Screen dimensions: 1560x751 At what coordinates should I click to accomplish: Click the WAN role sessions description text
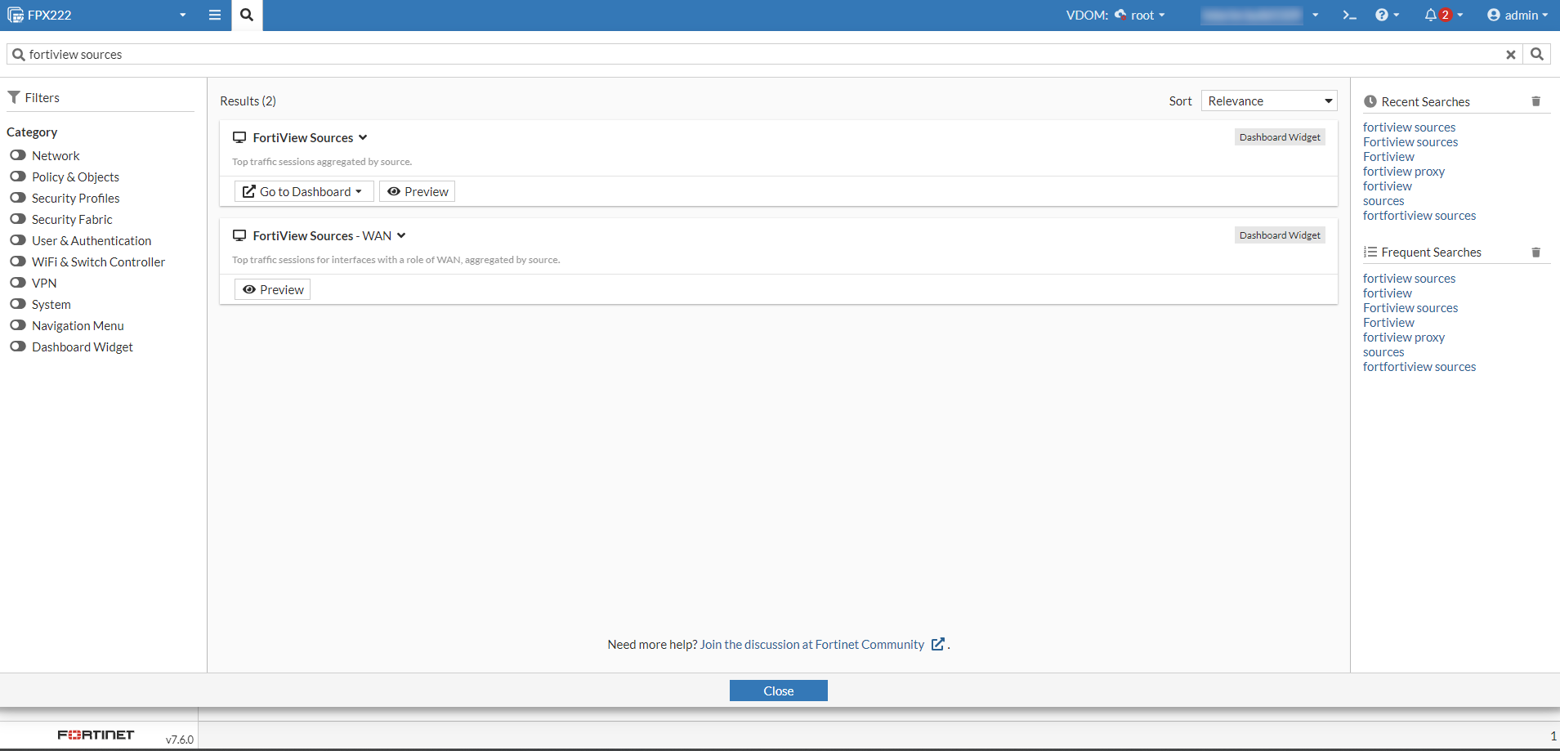[x=396, y=260]
